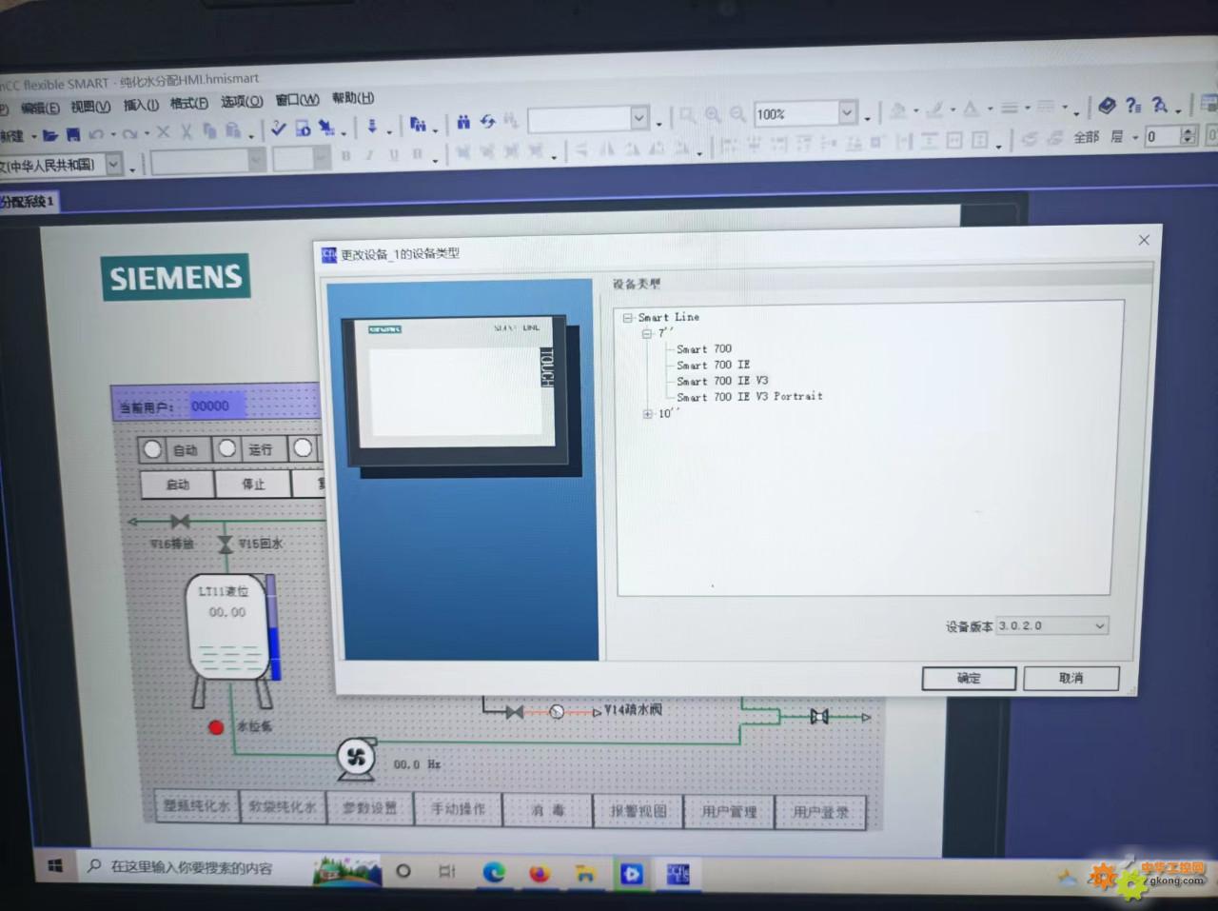The image size is (1218, 911).
Task: Click the binoculars find icon
Action: click(x=463, y=122)
